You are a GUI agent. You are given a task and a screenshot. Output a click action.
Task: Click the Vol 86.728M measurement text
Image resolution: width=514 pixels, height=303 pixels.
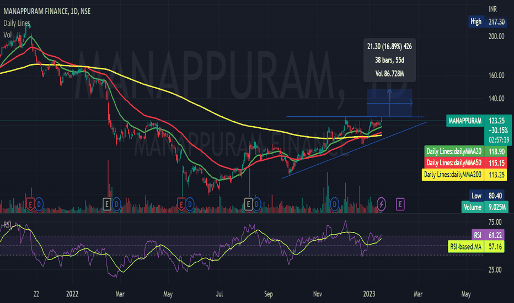coord(389,74)
